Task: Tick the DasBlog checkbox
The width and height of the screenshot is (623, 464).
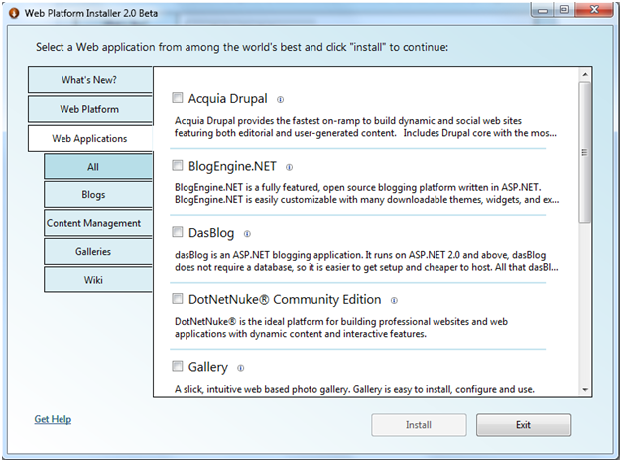Action: click(x=178, y=232)
